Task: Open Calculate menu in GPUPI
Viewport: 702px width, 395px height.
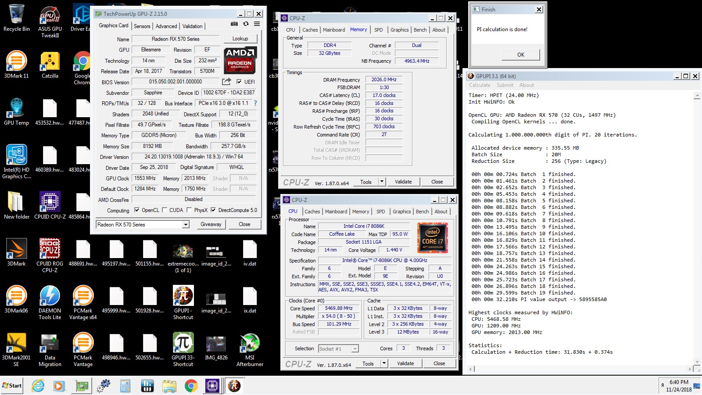Action: [x=480, y=85]
